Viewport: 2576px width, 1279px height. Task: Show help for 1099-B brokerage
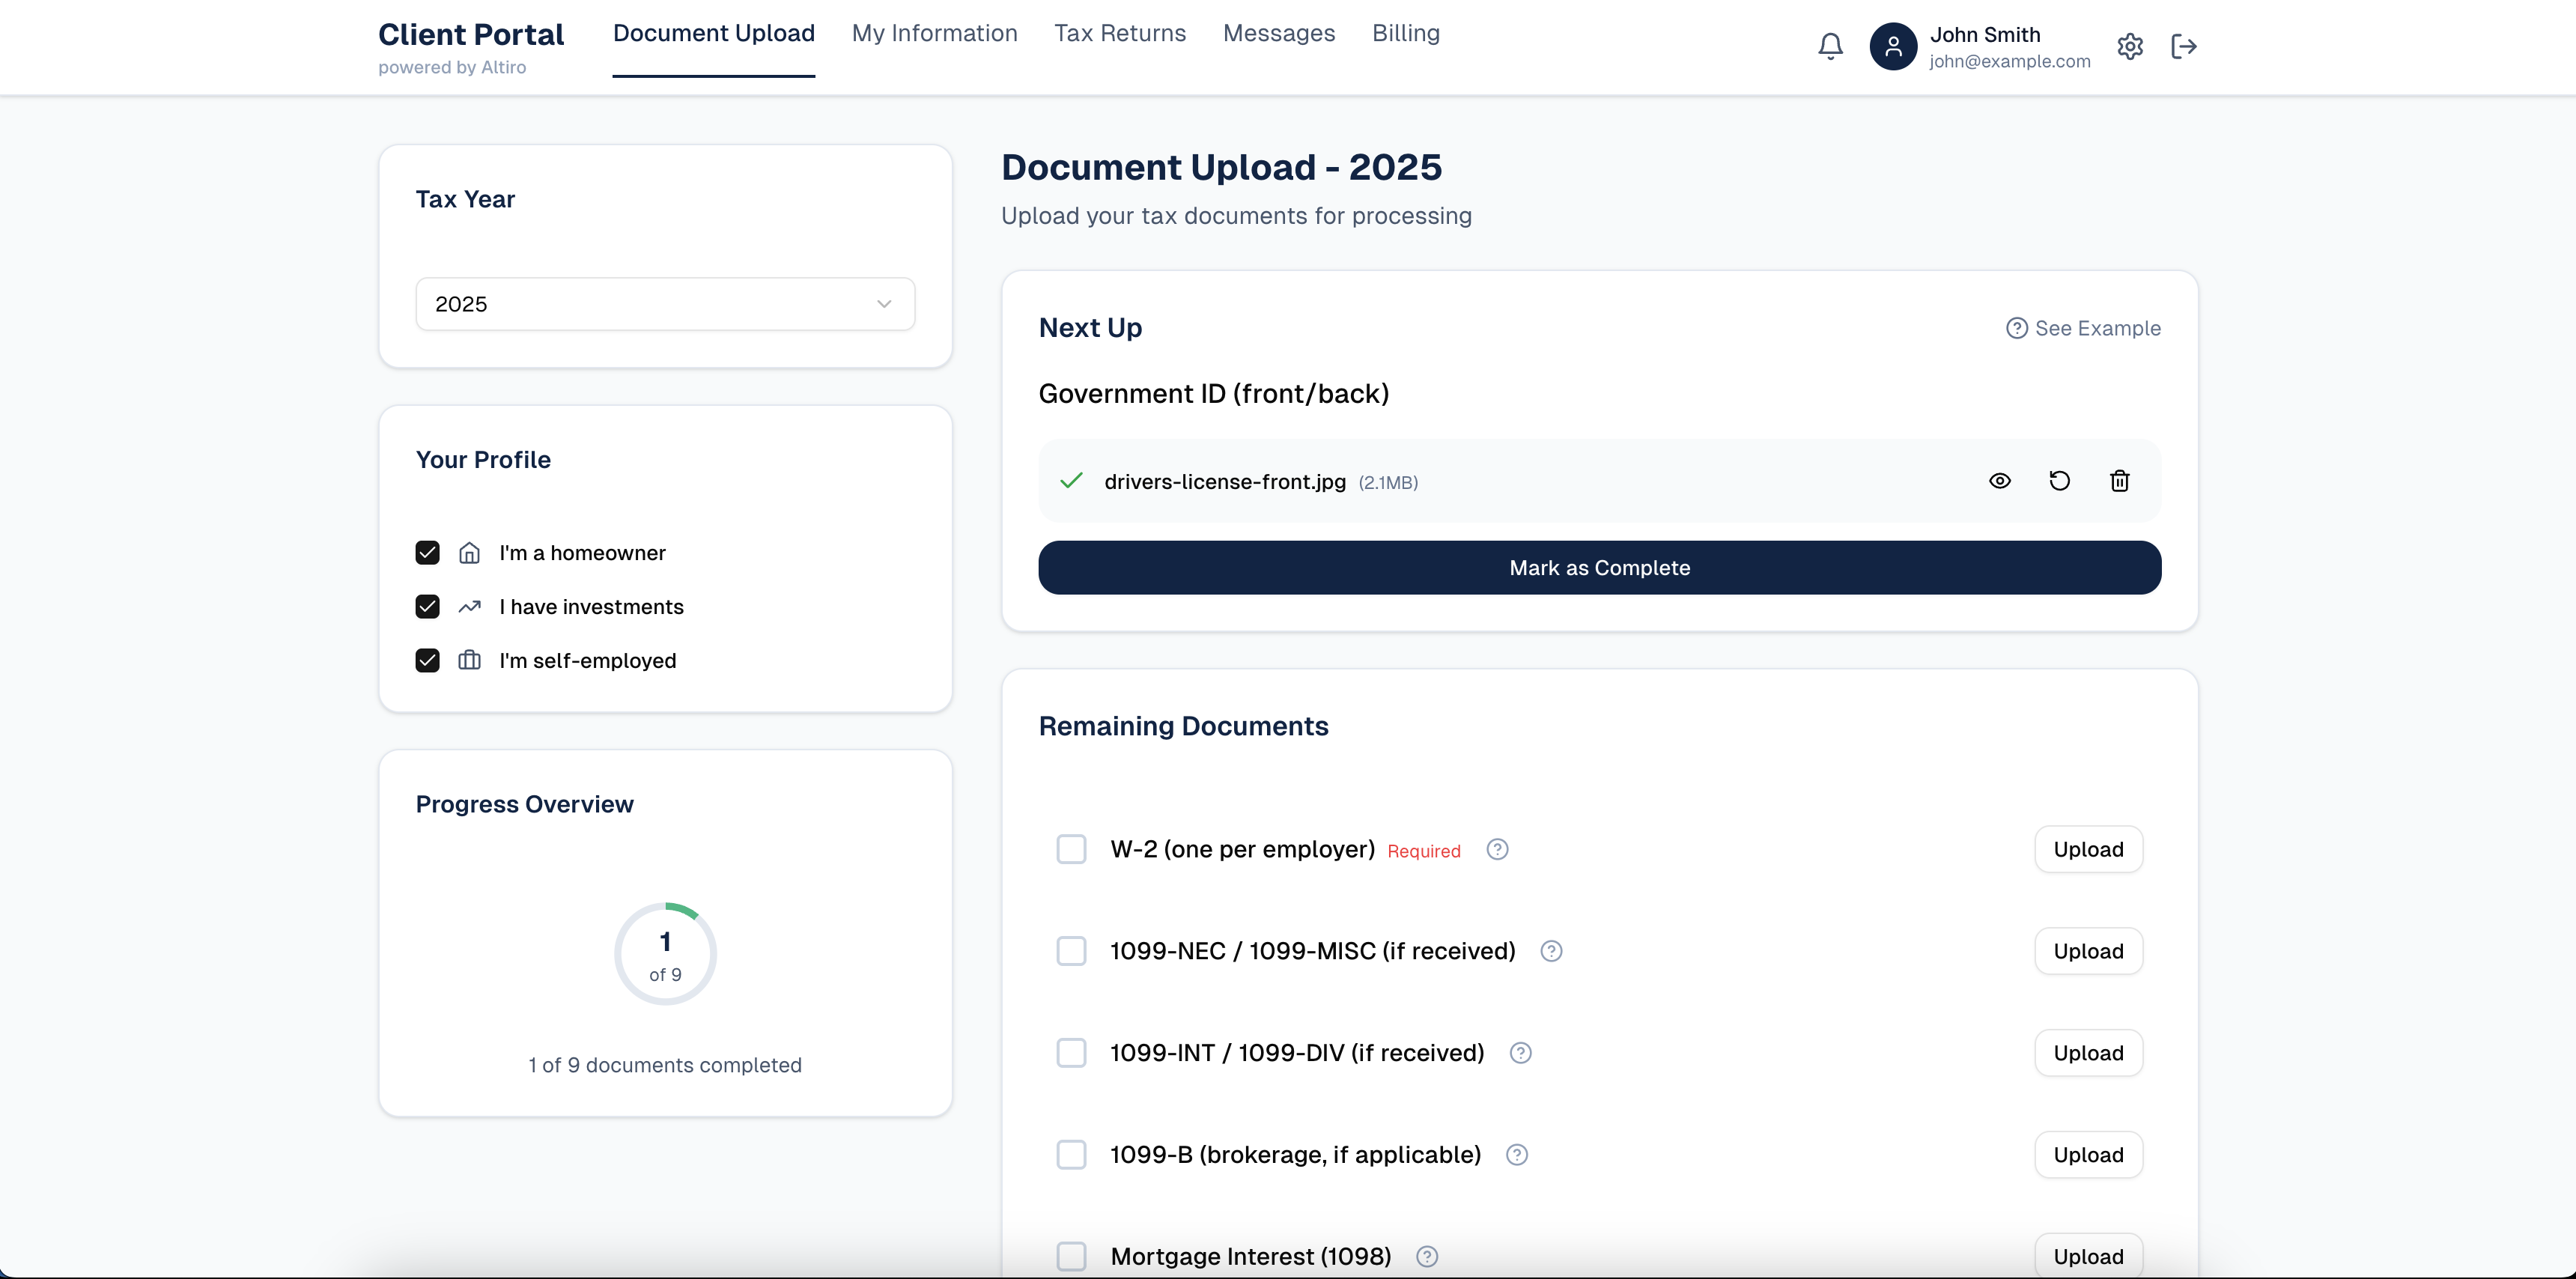pos(1517,1155)
